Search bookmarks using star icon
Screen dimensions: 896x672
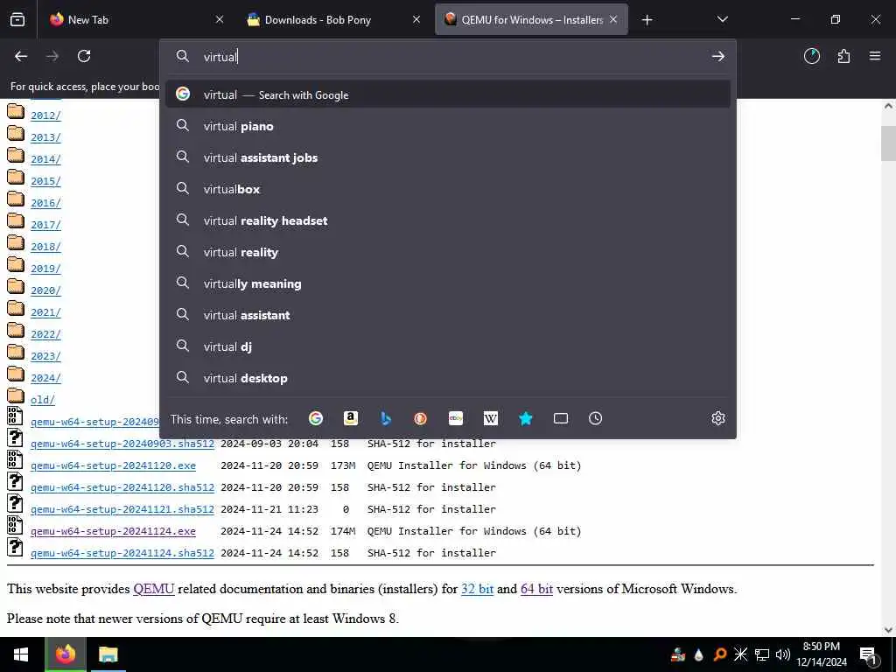[x=526, y=418]
